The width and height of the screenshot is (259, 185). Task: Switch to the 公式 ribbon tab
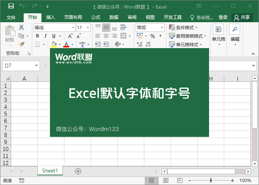(x=96, y=17)
